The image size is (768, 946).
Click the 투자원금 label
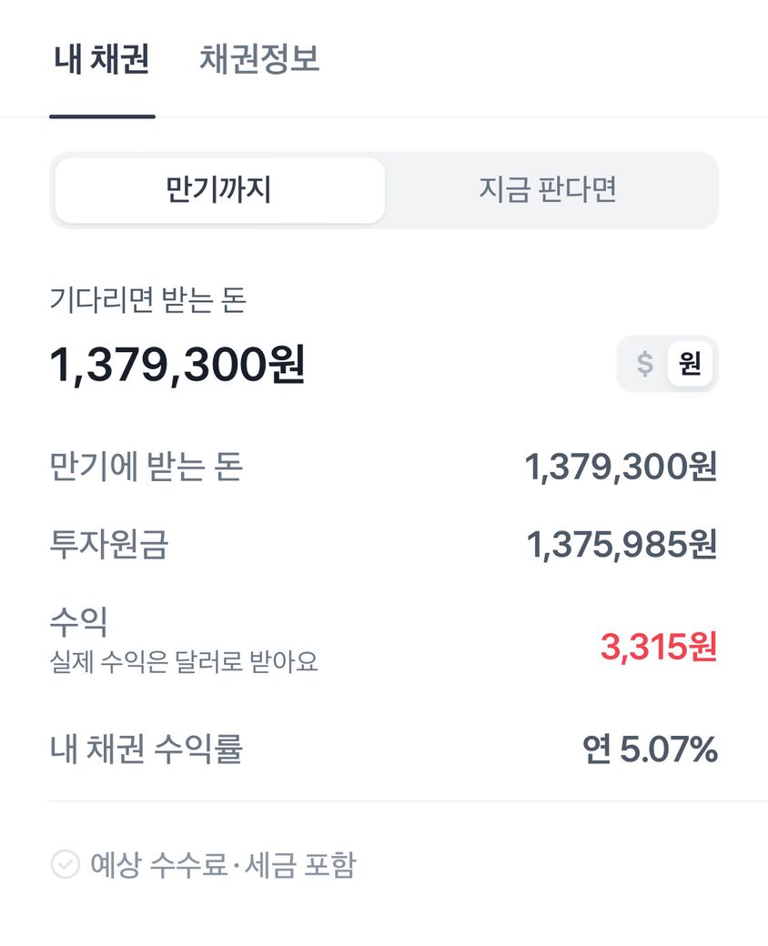pos(109,545)
